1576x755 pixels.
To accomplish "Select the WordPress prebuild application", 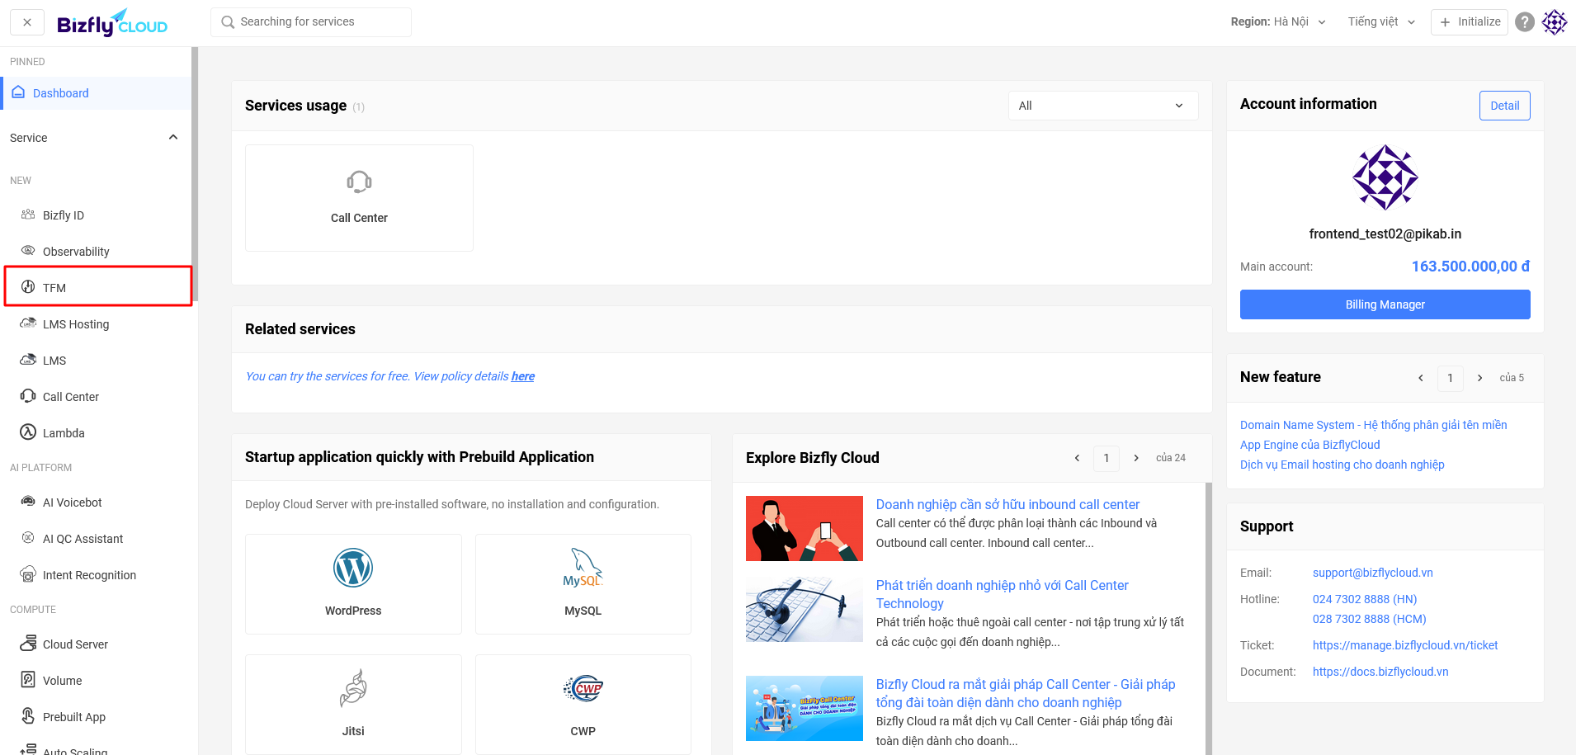I will (x=353, y=584).
